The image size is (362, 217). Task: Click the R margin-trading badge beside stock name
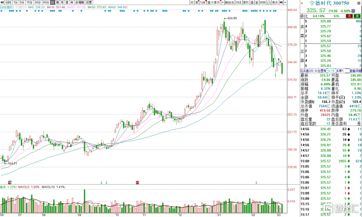pos(302,3)
